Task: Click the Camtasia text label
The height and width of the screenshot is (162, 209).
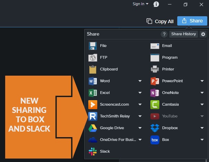Action: click(x=170, y=104)
